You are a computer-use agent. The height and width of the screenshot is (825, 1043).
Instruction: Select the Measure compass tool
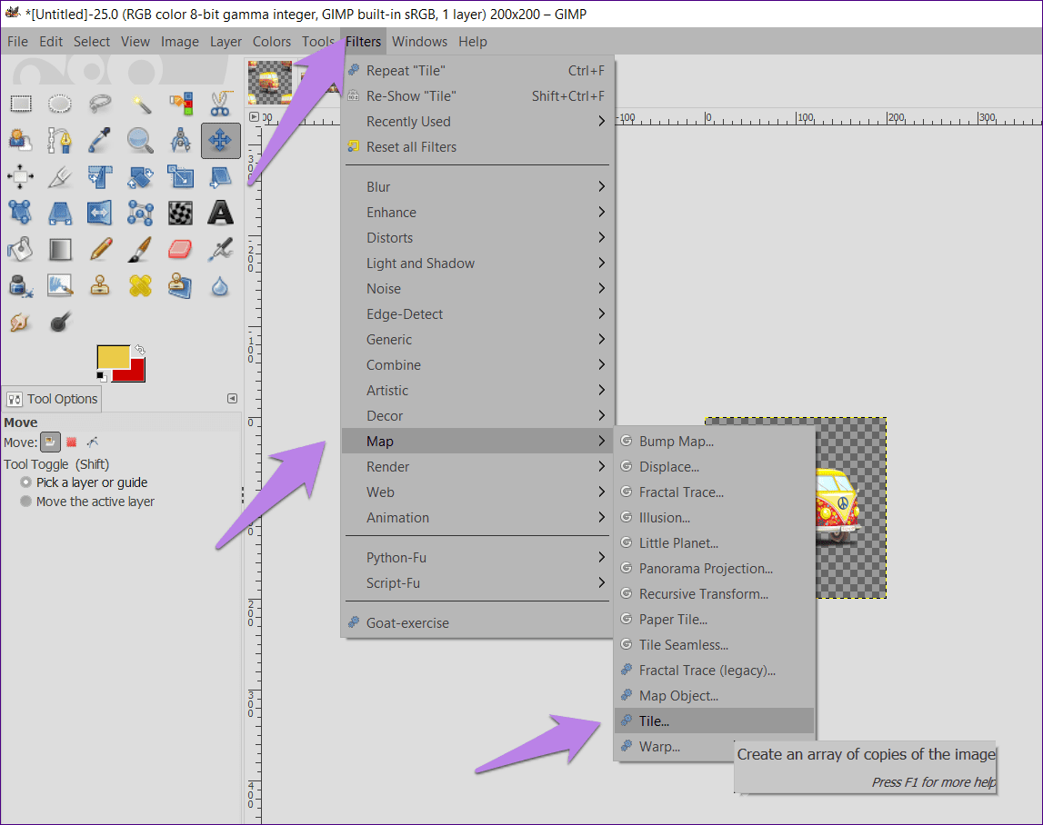click(180, 140)
